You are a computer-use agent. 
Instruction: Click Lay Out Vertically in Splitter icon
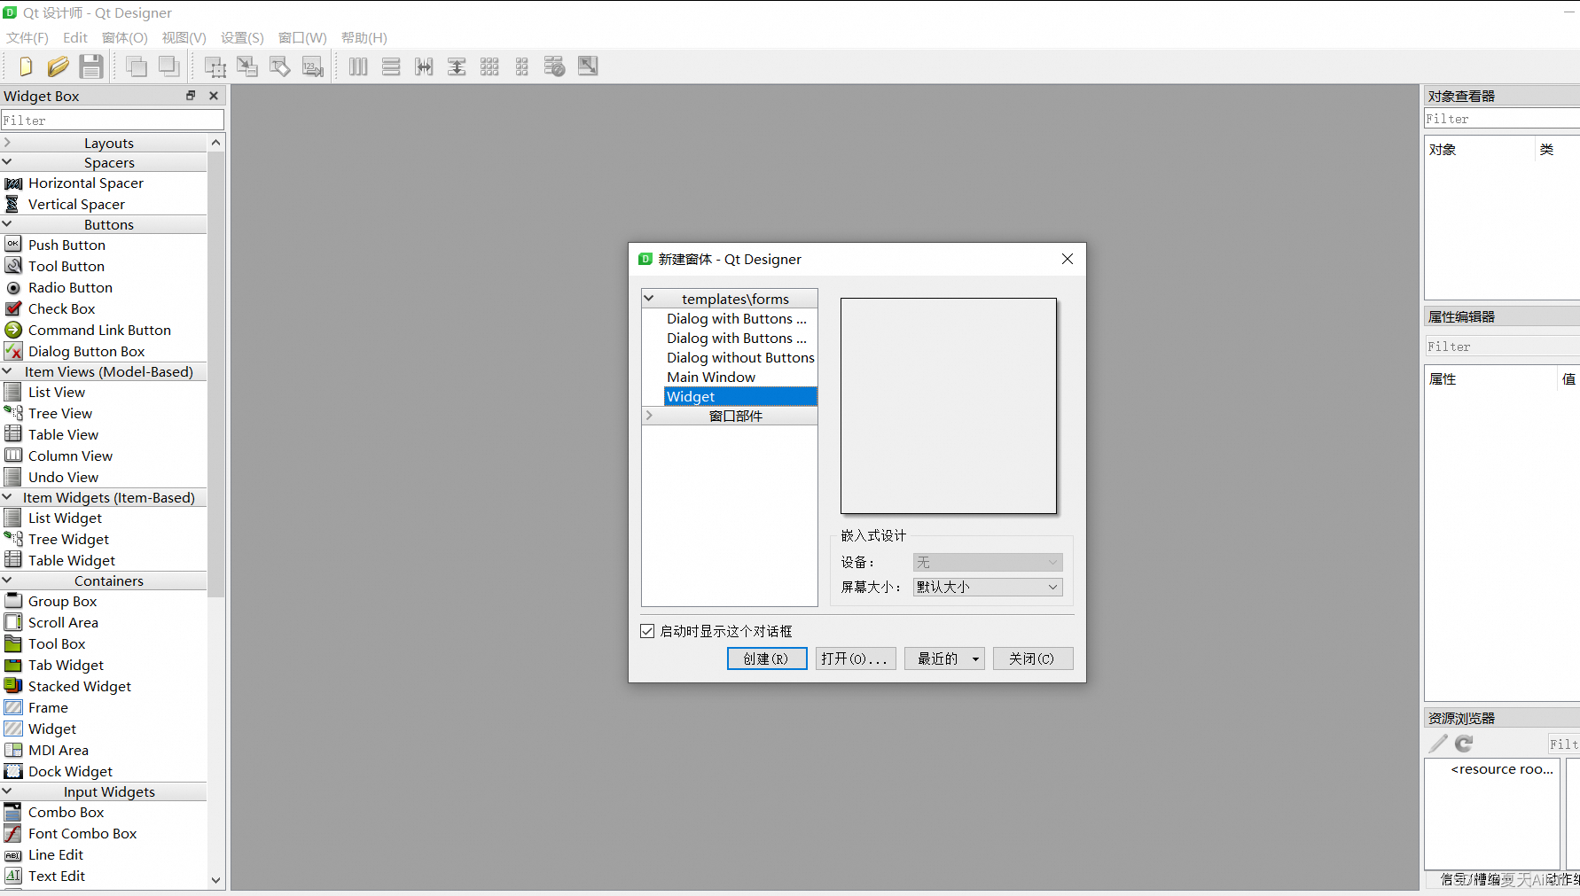tap(457, 66)
